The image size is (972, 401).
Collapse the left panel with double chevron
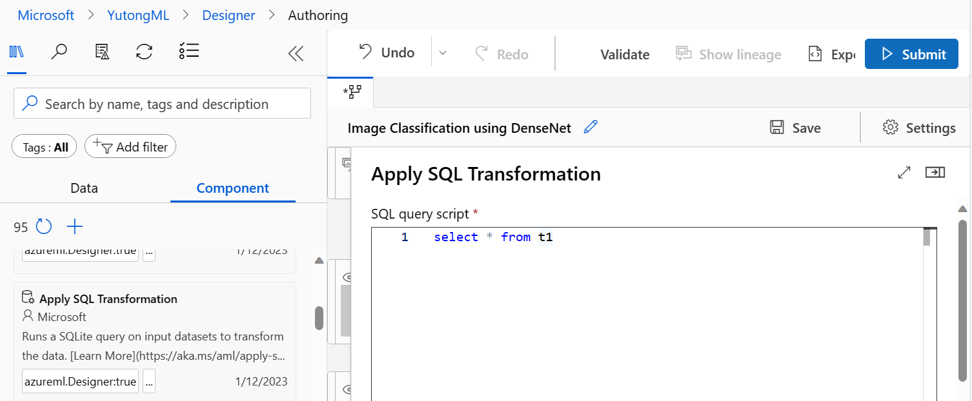[296, 54]
